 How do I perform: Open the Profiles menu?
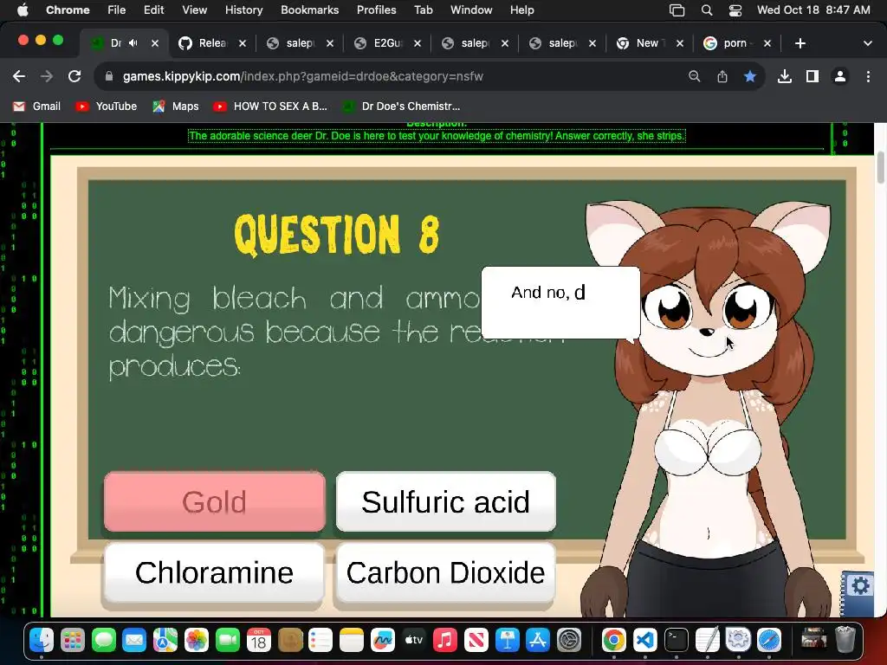(376, 10)
